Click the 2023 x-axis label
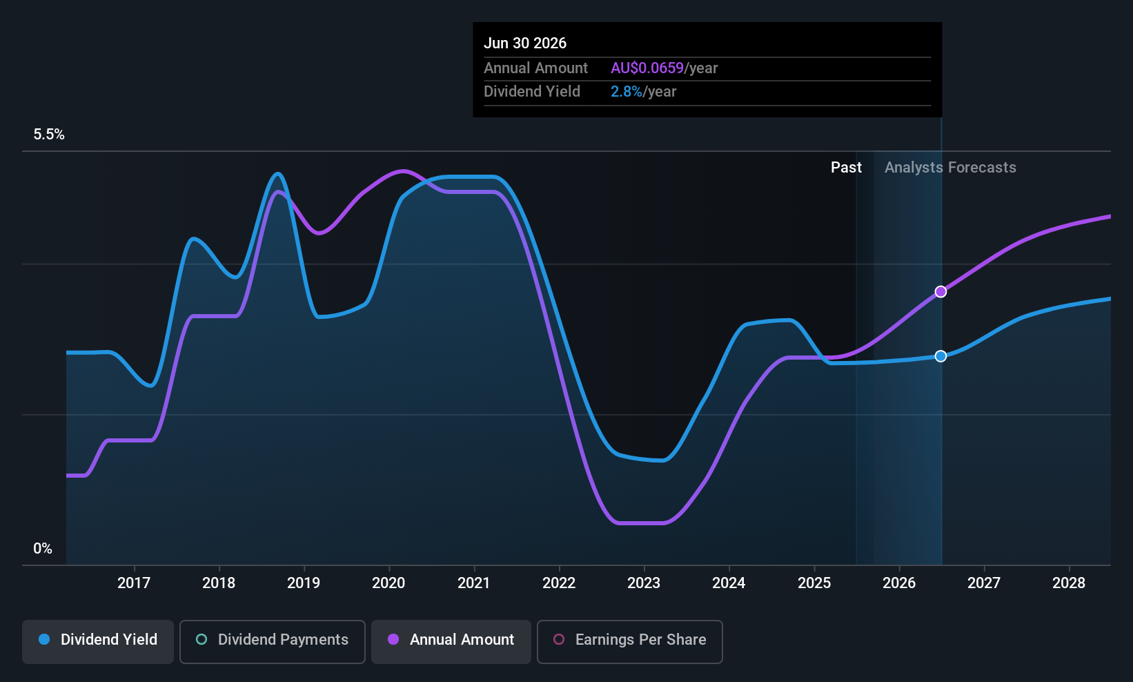The image size is (1133, 682). click(x=644, y=583)
